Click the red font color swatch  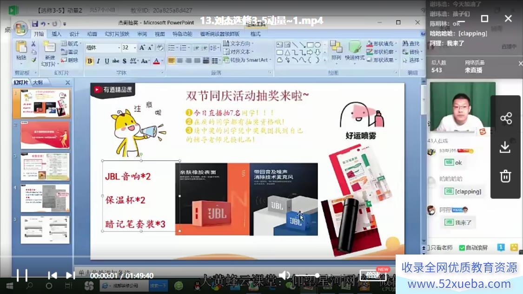click(x=156, y=61)
